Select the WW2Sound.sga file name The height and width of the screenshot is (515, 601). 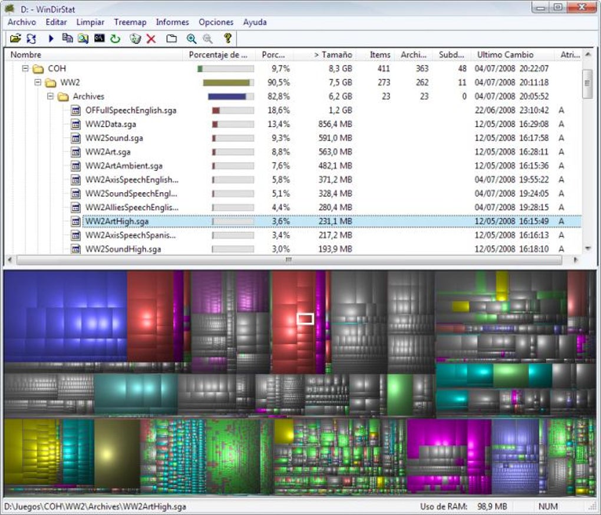click(114, 138)
